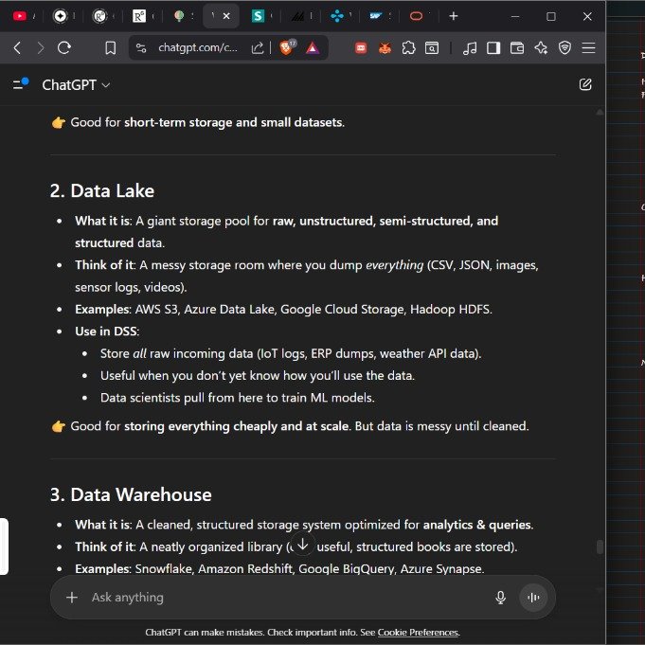
Task: Click the page scrollbar thumb
Action: 600,547
